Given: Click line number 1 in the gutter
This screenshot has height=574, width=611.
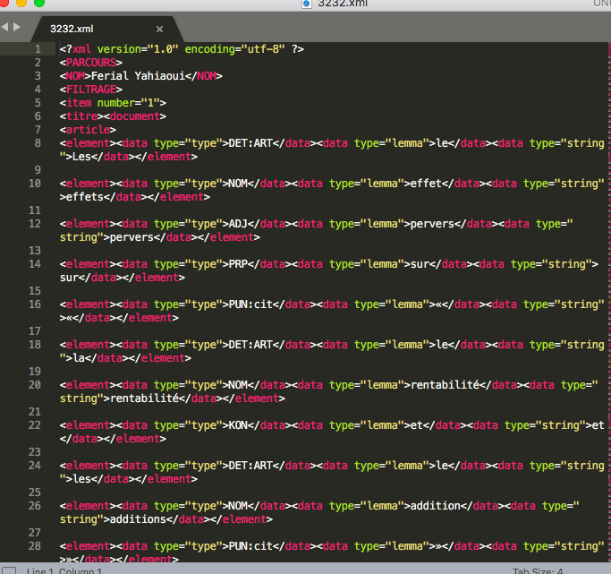Looking at the screenshot, I should tap(38, 49).
